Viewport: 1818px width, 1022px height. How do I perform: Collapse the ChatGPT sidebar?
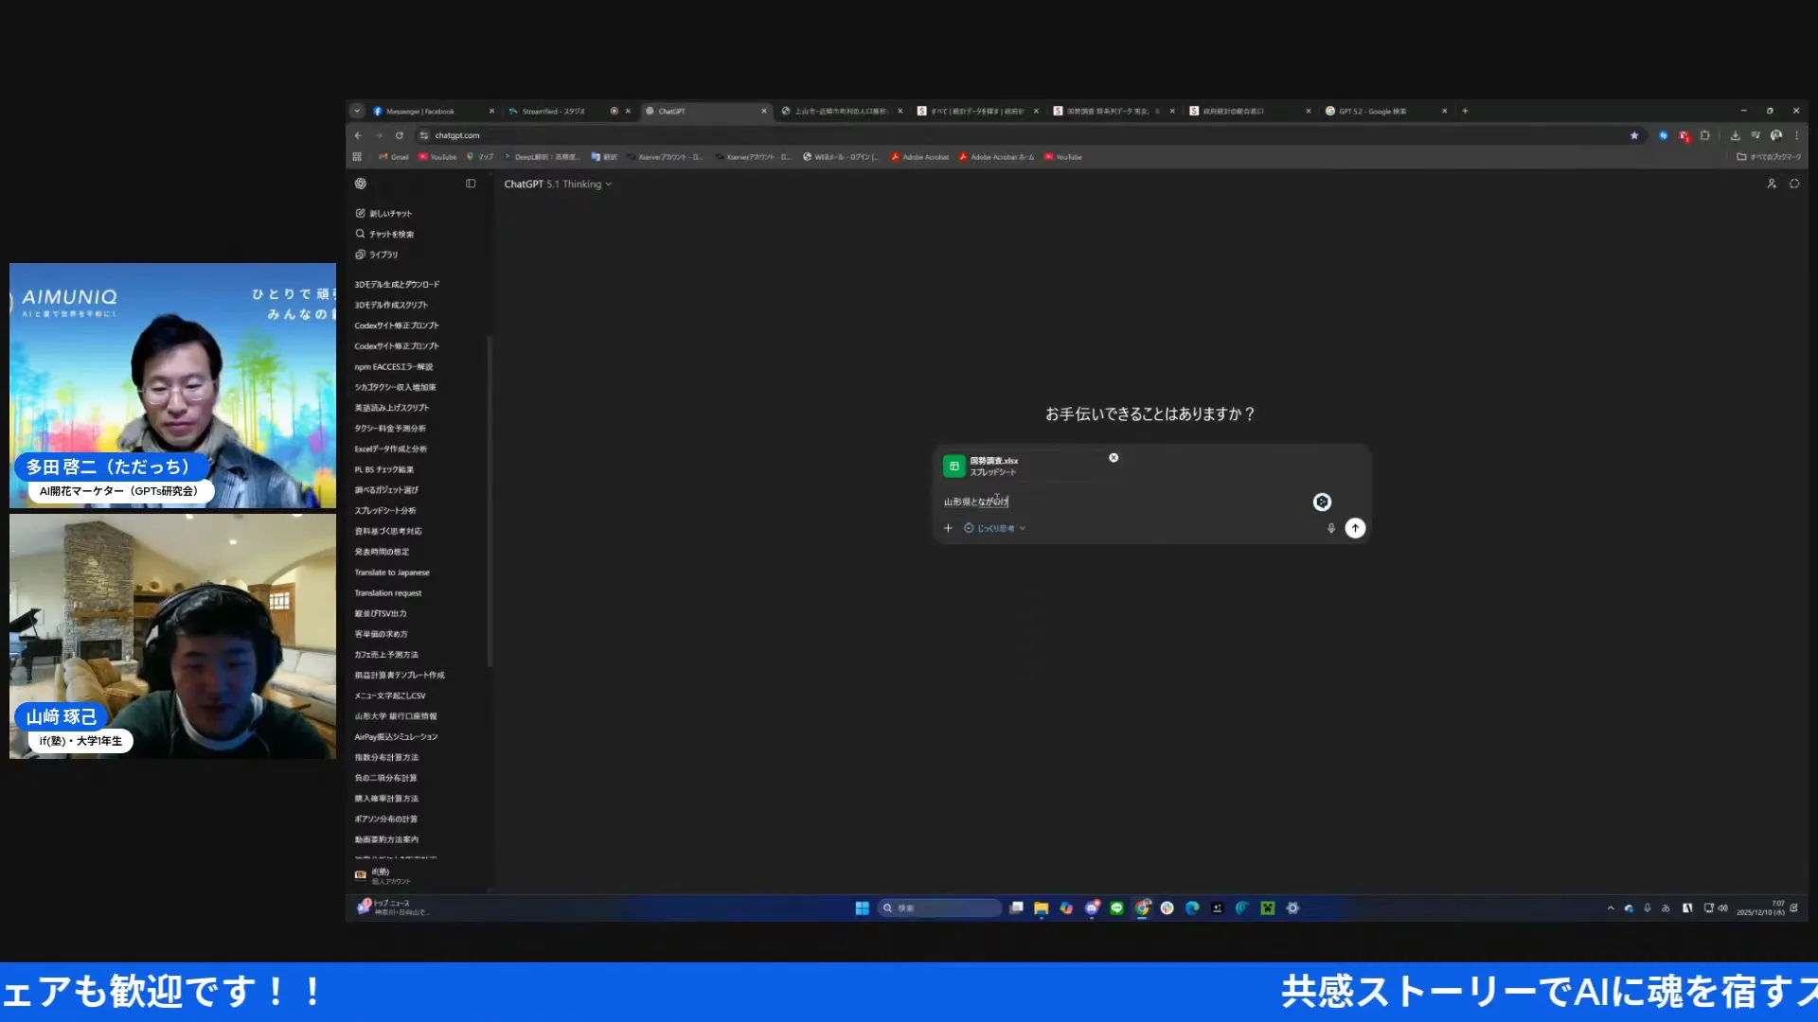coord(471,183)
